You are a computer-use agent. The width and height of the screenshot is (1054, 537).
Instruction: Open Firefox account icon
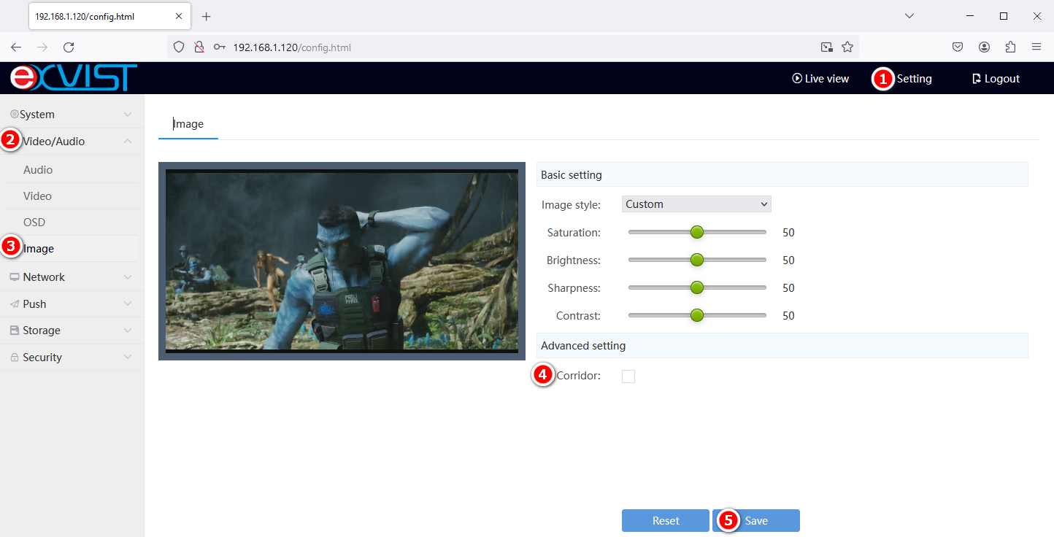pyautogui.click(x=984, y=47)
